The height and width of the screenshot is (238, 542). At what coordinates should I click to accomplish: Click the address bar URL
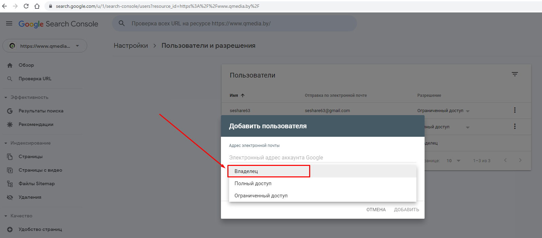tap(157, 6)
